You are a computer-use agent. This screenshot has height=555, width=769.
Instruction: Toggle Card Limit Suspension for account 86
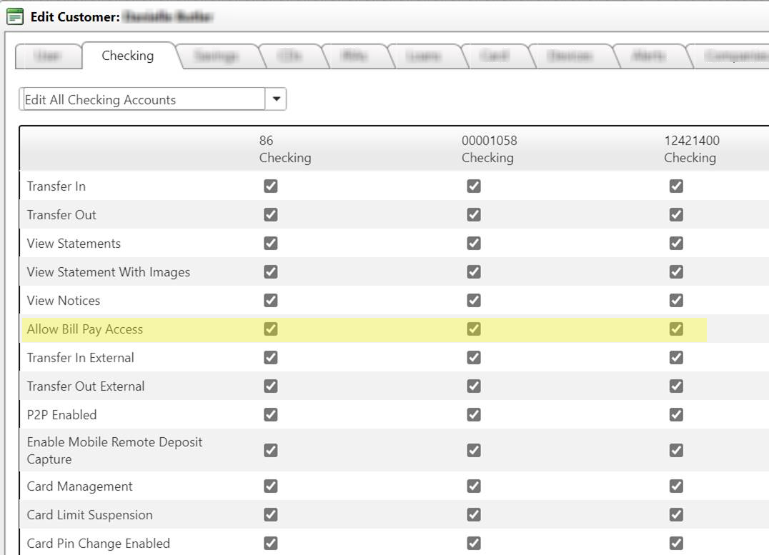(271, 514)
